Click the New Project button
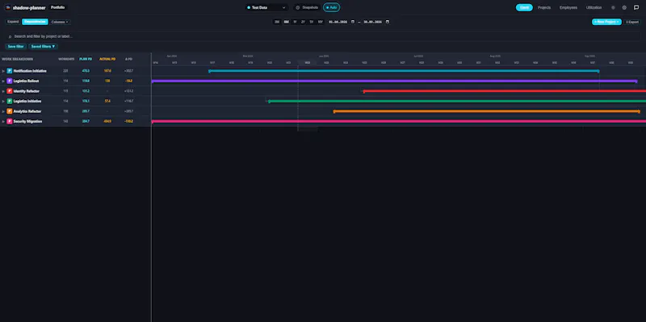The width and height of the screenshot is (646, 322). (606, 22)
